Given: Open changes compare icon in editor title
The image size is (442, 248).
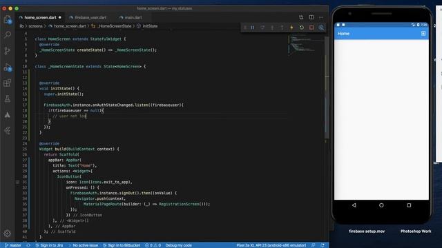Looking at the screenshot, I should [301, 17].
